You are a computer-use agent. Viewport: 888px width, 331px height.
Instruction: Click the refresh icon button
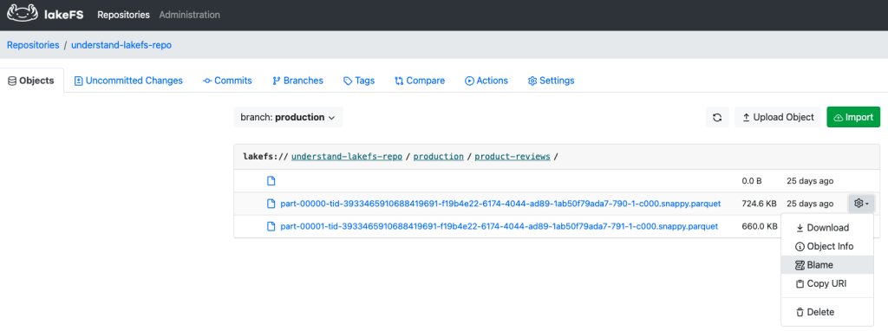pyautogui.click(x=717, y=118)
